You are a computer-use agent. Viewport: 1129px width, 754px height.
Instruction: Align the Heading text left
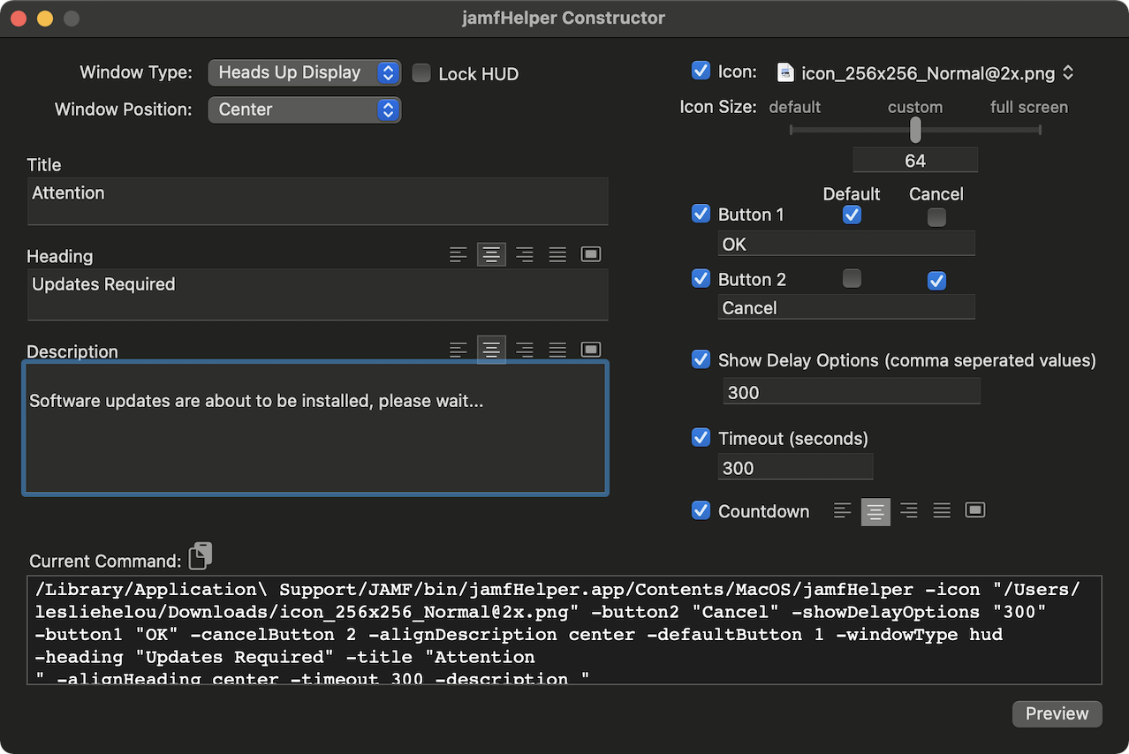(x=458, y=255)
